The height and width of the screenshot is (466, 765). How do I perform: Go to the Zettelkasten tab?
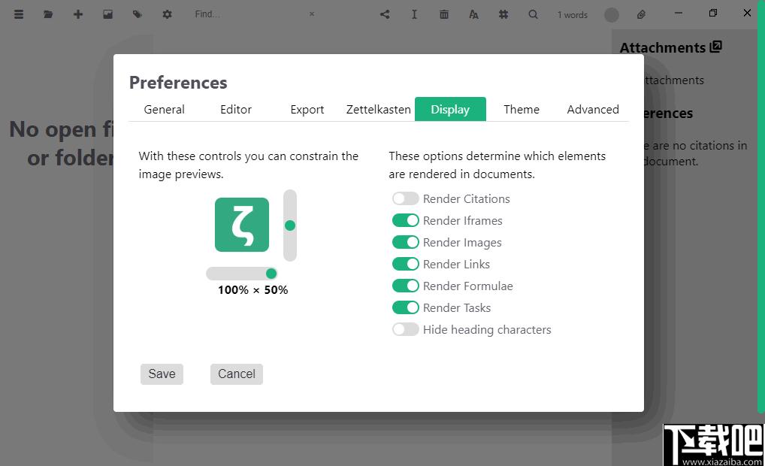point(379,109)
